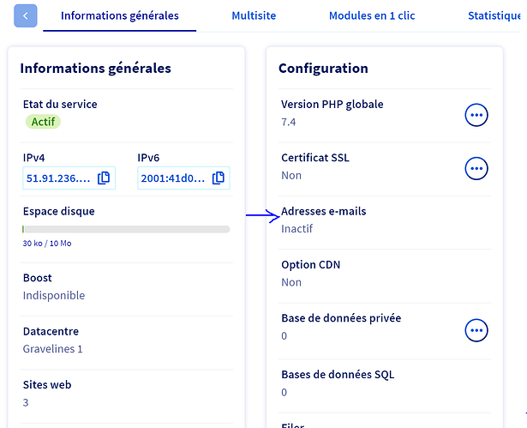Select the Informations générales tab
The image size is (527, 428).
120,15
